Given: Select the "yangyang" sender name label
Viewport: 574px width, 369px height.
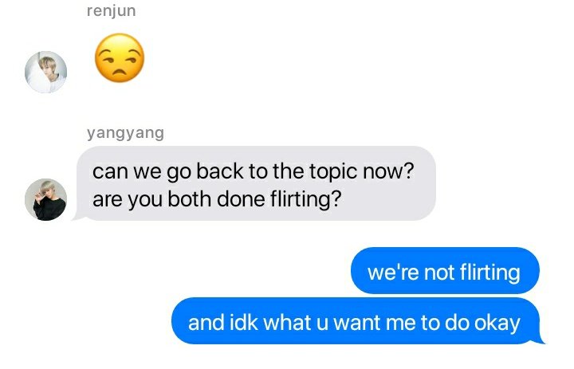Looking at the screenshot, I should click(125, 133).
